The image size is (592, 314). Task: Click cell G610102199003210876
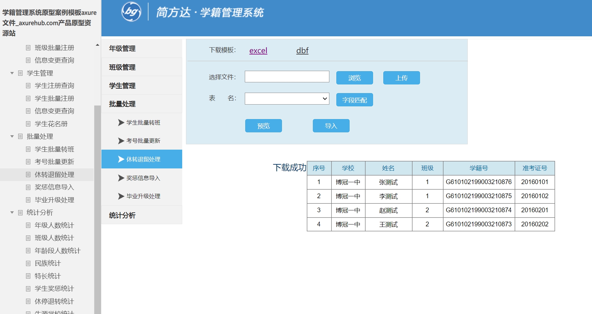(479, 182)
